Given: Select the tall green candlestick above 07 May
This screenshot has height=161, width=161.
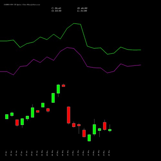Looking at the screenshot, I should pyautogui.click(x=58, y=89).
